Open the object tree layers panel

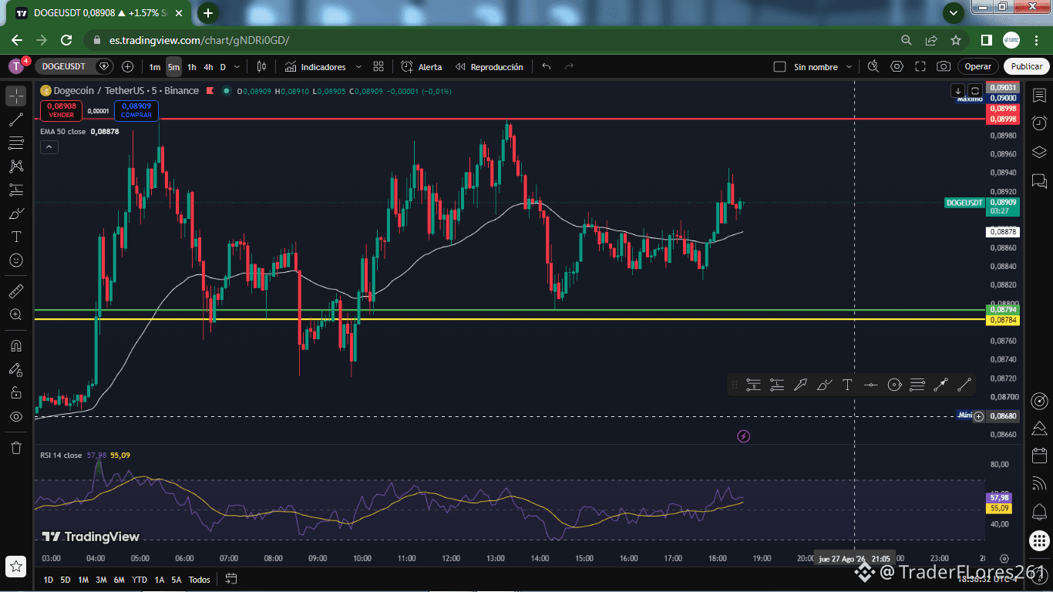1039,152
